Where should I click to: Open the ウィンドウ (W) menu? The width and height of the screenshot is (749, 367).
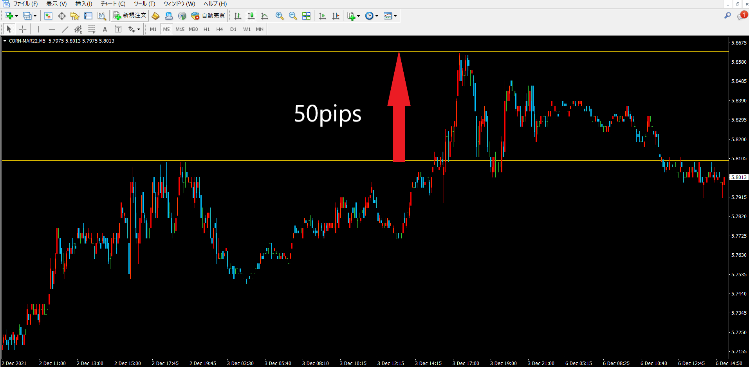coord(179,4)
